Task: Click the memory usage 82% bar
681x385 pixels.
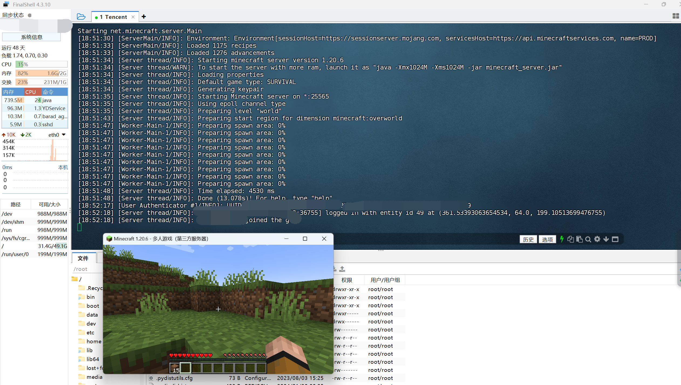Action: coord(42,73)
